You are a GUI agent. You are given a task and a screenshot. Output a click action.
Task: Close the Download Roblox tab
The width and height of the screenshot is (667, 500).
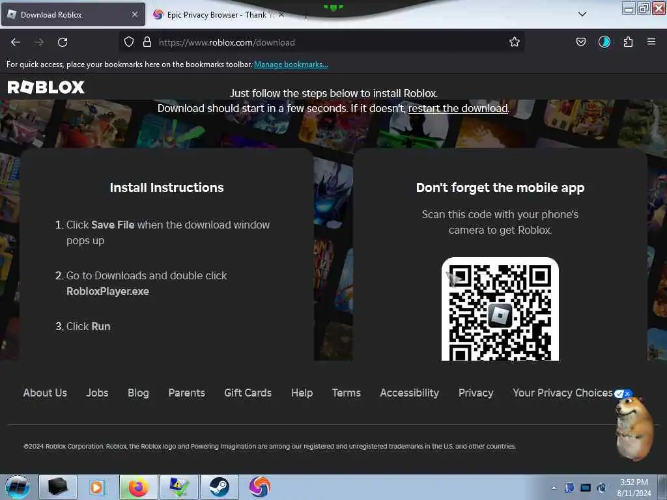point(135,14)
